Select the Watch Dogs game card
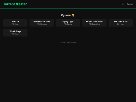This screenshot has height=102, width=136. point(15,32)
